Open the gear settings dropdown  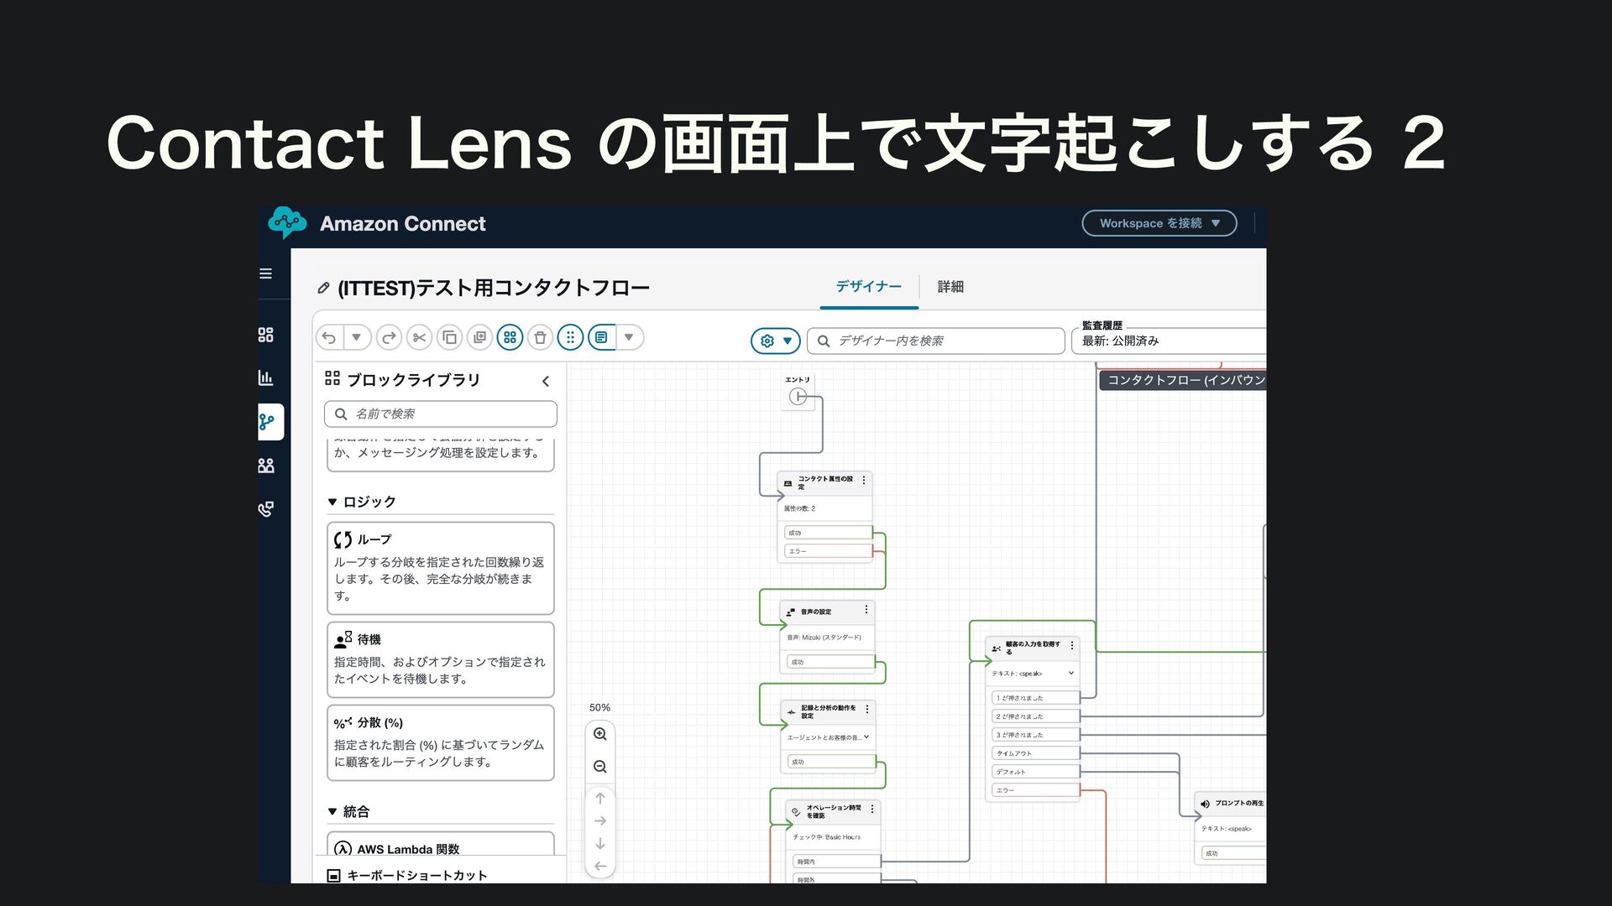pos(775,341)
